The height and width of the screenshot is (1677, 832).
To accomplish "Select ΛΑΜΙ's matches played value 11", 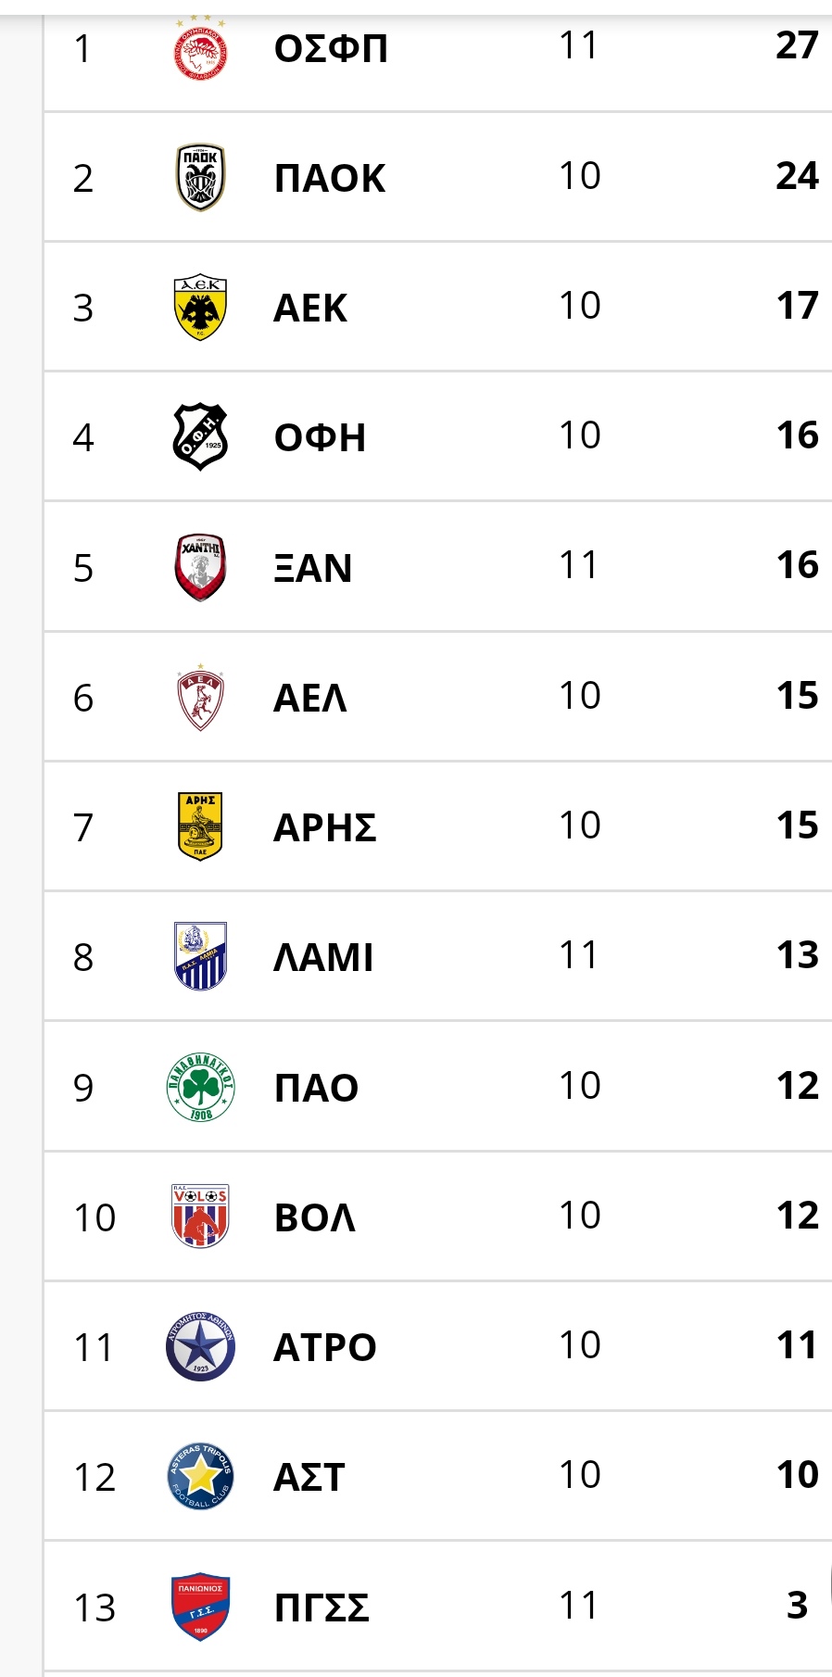I will pyautogui.click(x=579, y=955).
